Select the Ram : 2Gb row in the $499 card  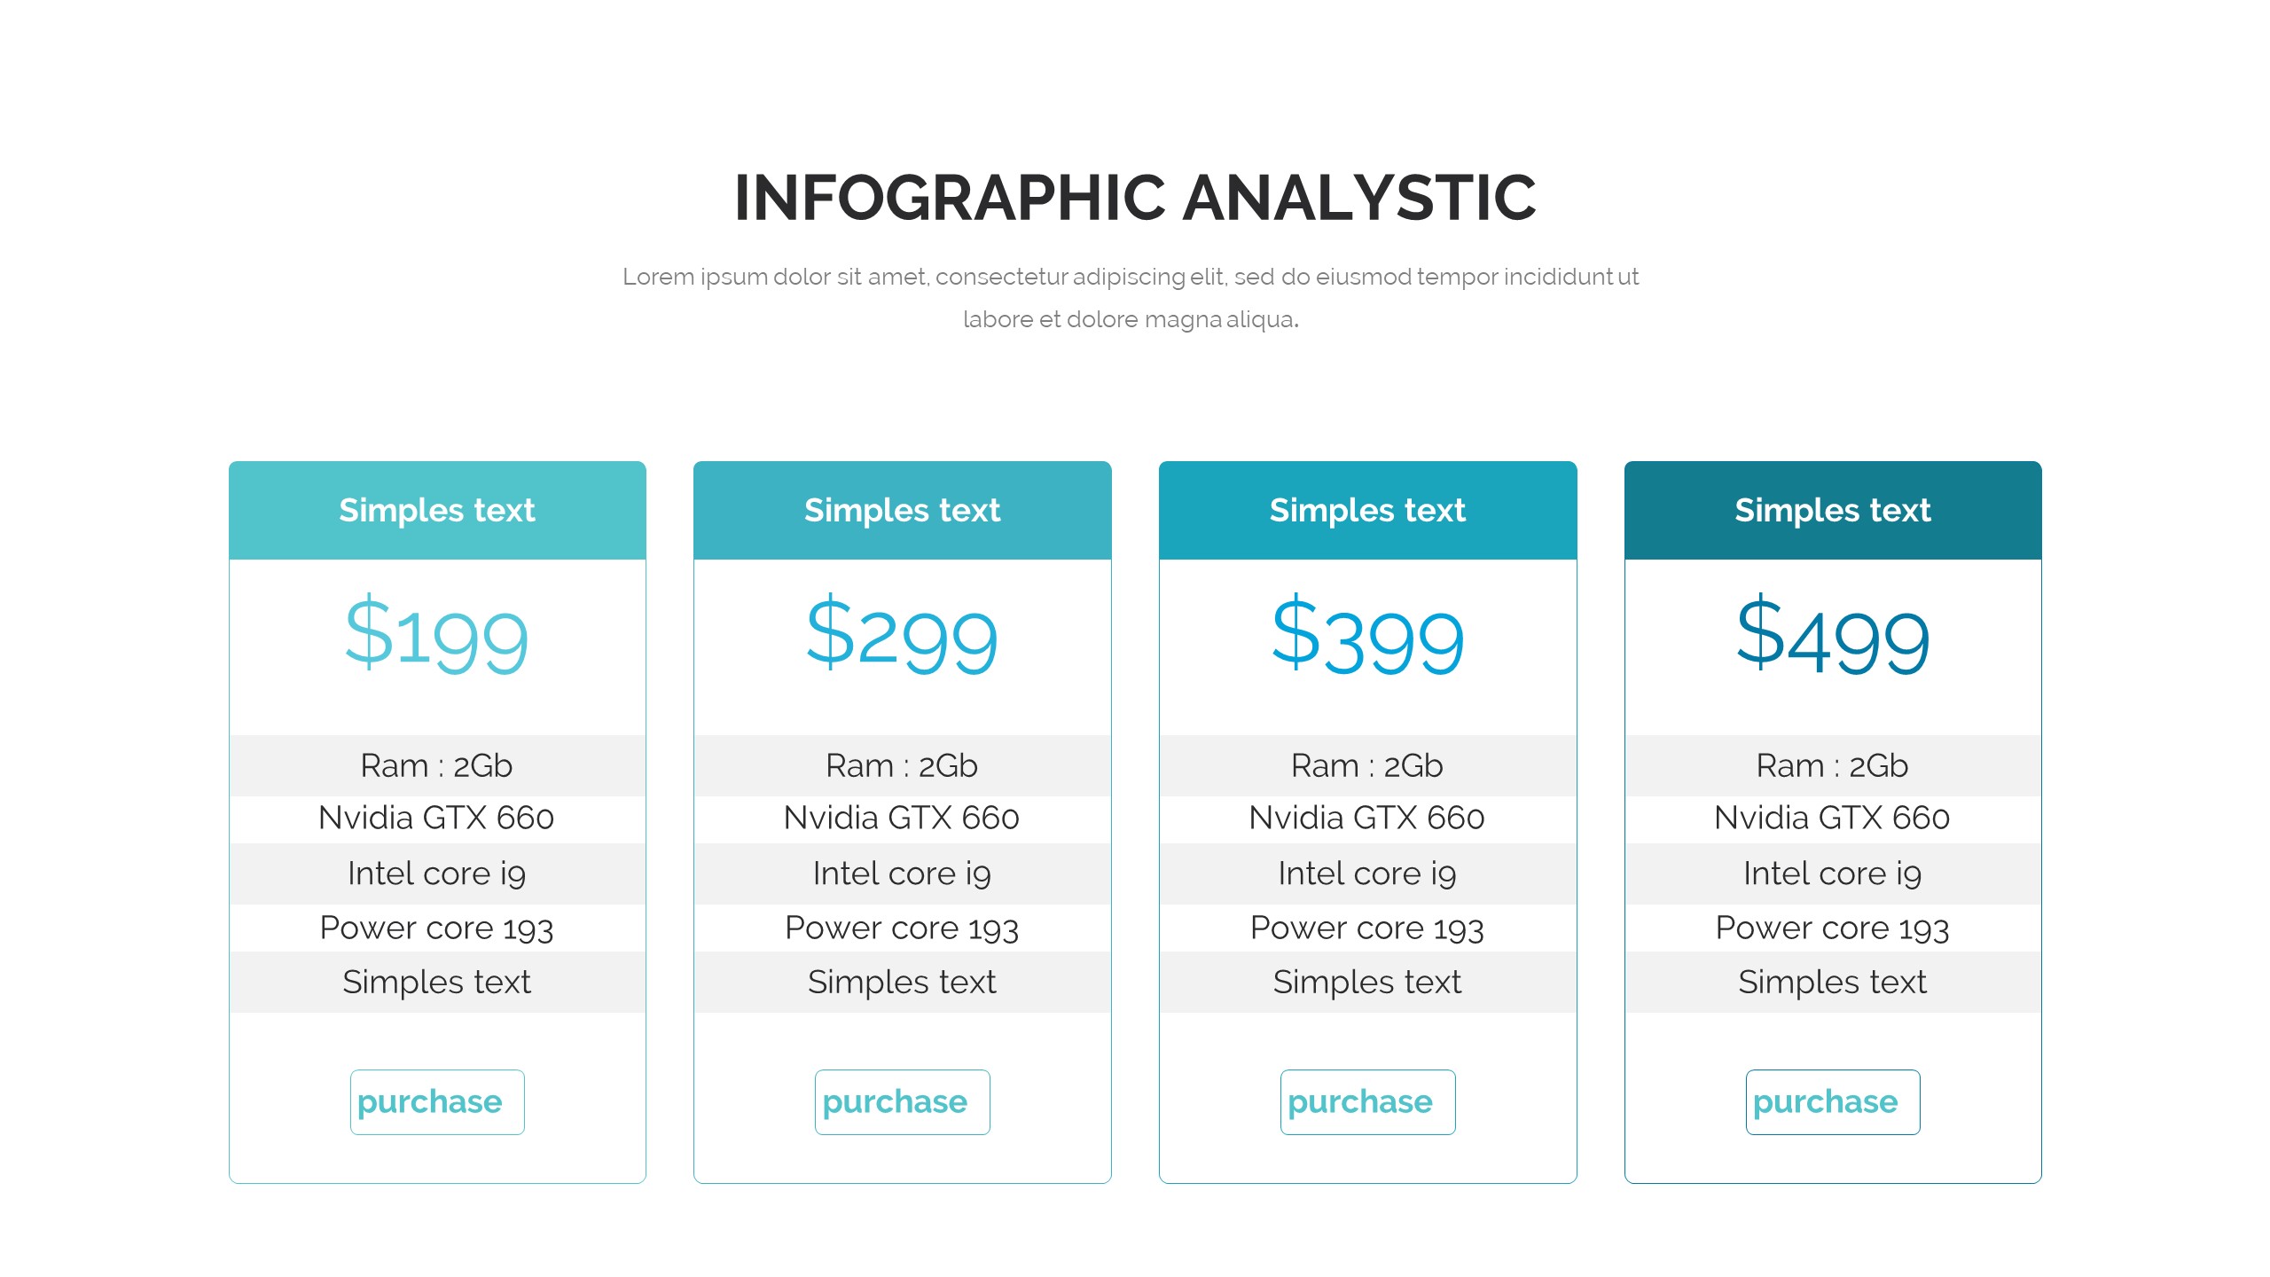point(1832,765)
